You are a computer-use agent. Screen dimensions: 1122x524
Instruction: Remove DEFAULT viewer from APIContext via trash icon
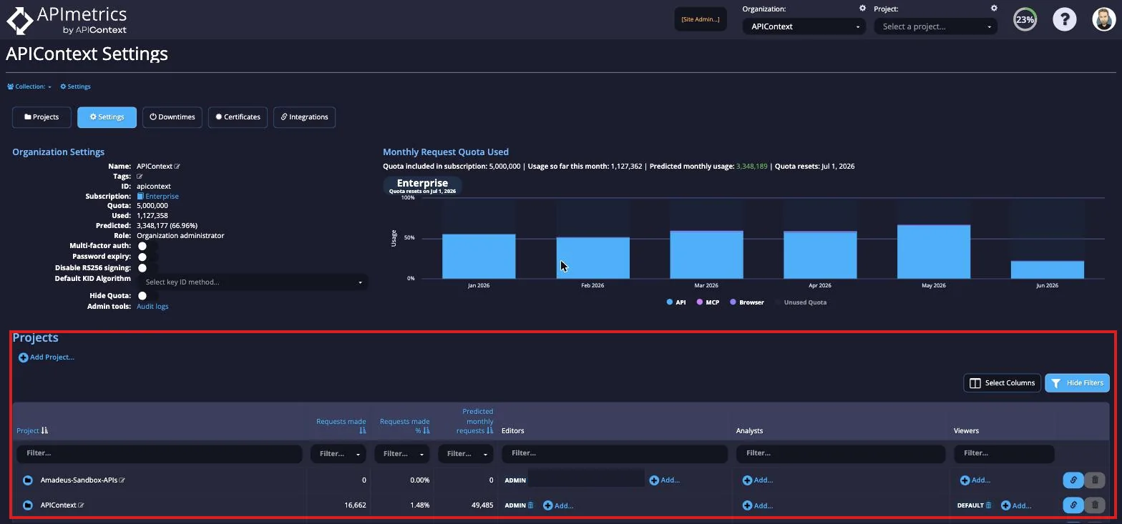[988, 505]
